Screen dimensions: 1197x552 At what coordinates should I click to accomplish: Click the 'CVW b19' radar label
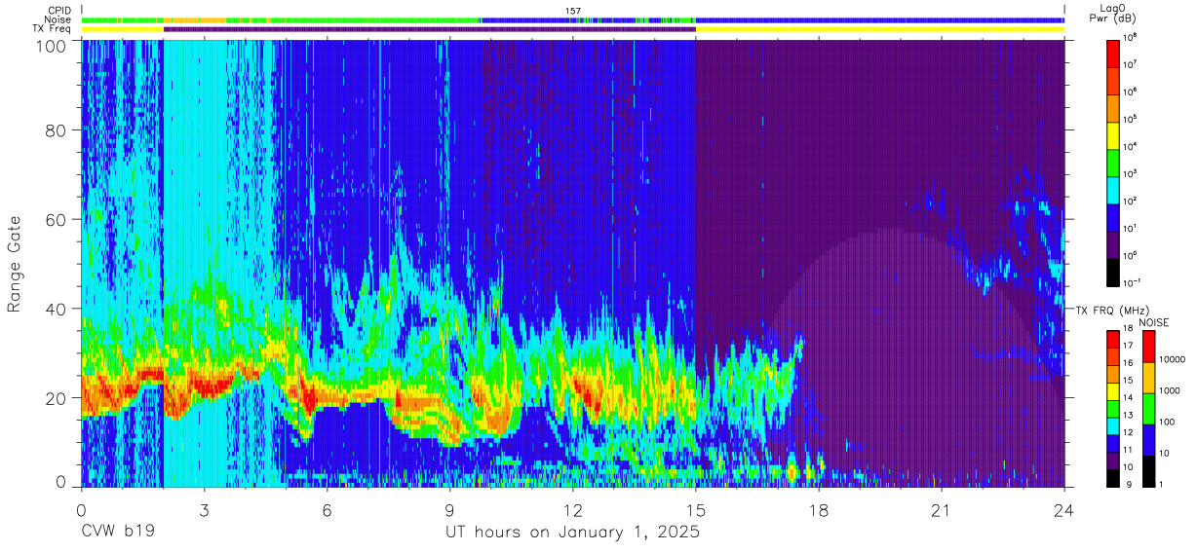click(x=117, y=533)
